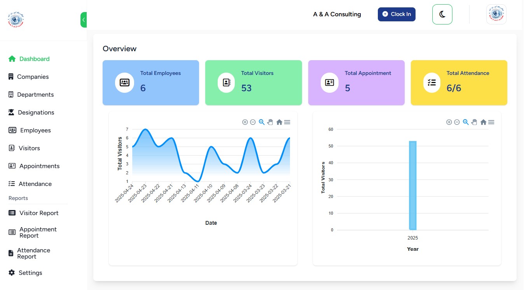Image resolution: width=524 pixels, height=290 pixels.
Task: Click the Total Attendance checklist icon
Action: pyautogui.click(x=431, y=83)
